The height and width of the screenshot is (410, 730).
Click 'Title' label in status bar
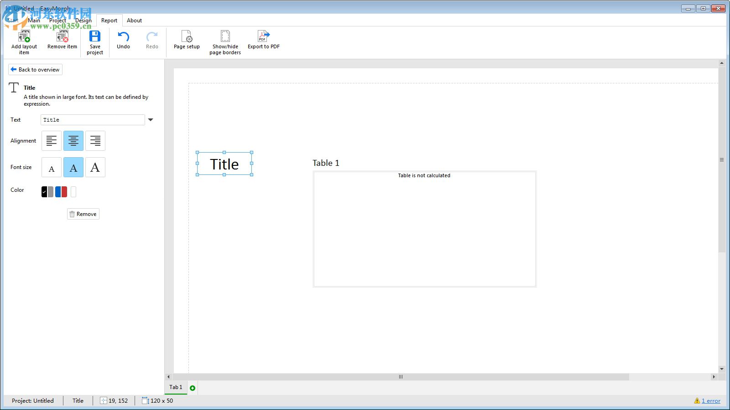point(78,401)
